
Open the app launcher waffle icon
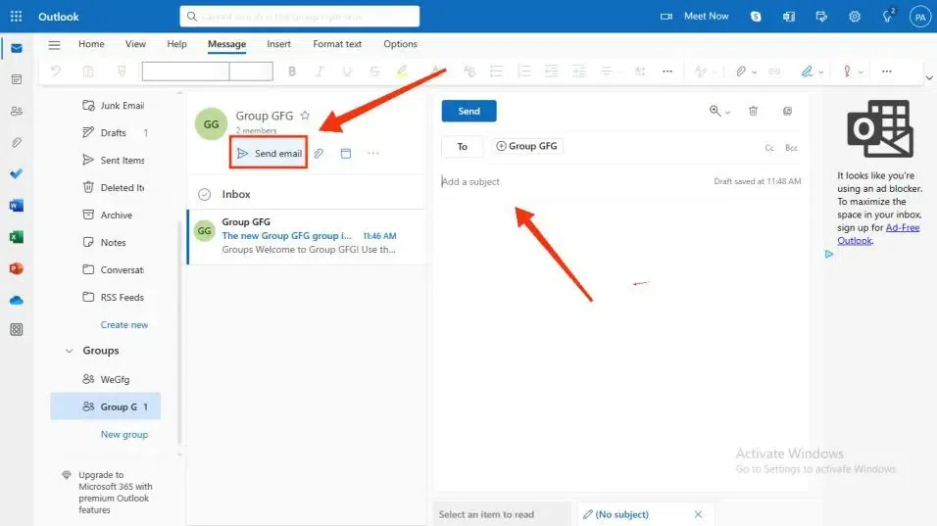coord(16,16)
